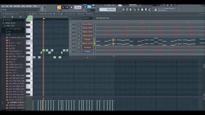Click the Browser/plugin picker toolbar icon
Viewport: 205px width, 115px height.
135,10
